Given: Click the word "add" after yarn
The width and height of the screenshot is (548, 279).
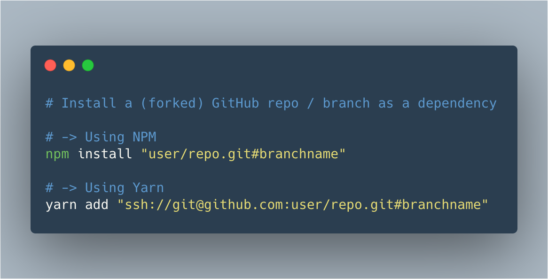Looking at the screenshot, I should (x=97, y=205).
